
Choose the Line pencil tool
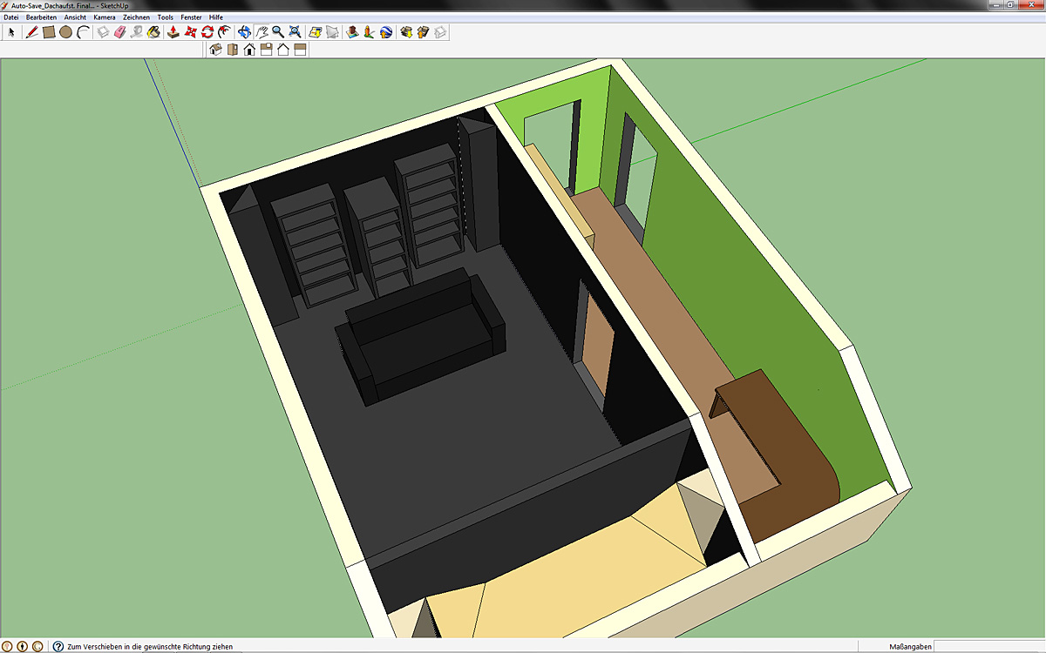click(32, 32)
